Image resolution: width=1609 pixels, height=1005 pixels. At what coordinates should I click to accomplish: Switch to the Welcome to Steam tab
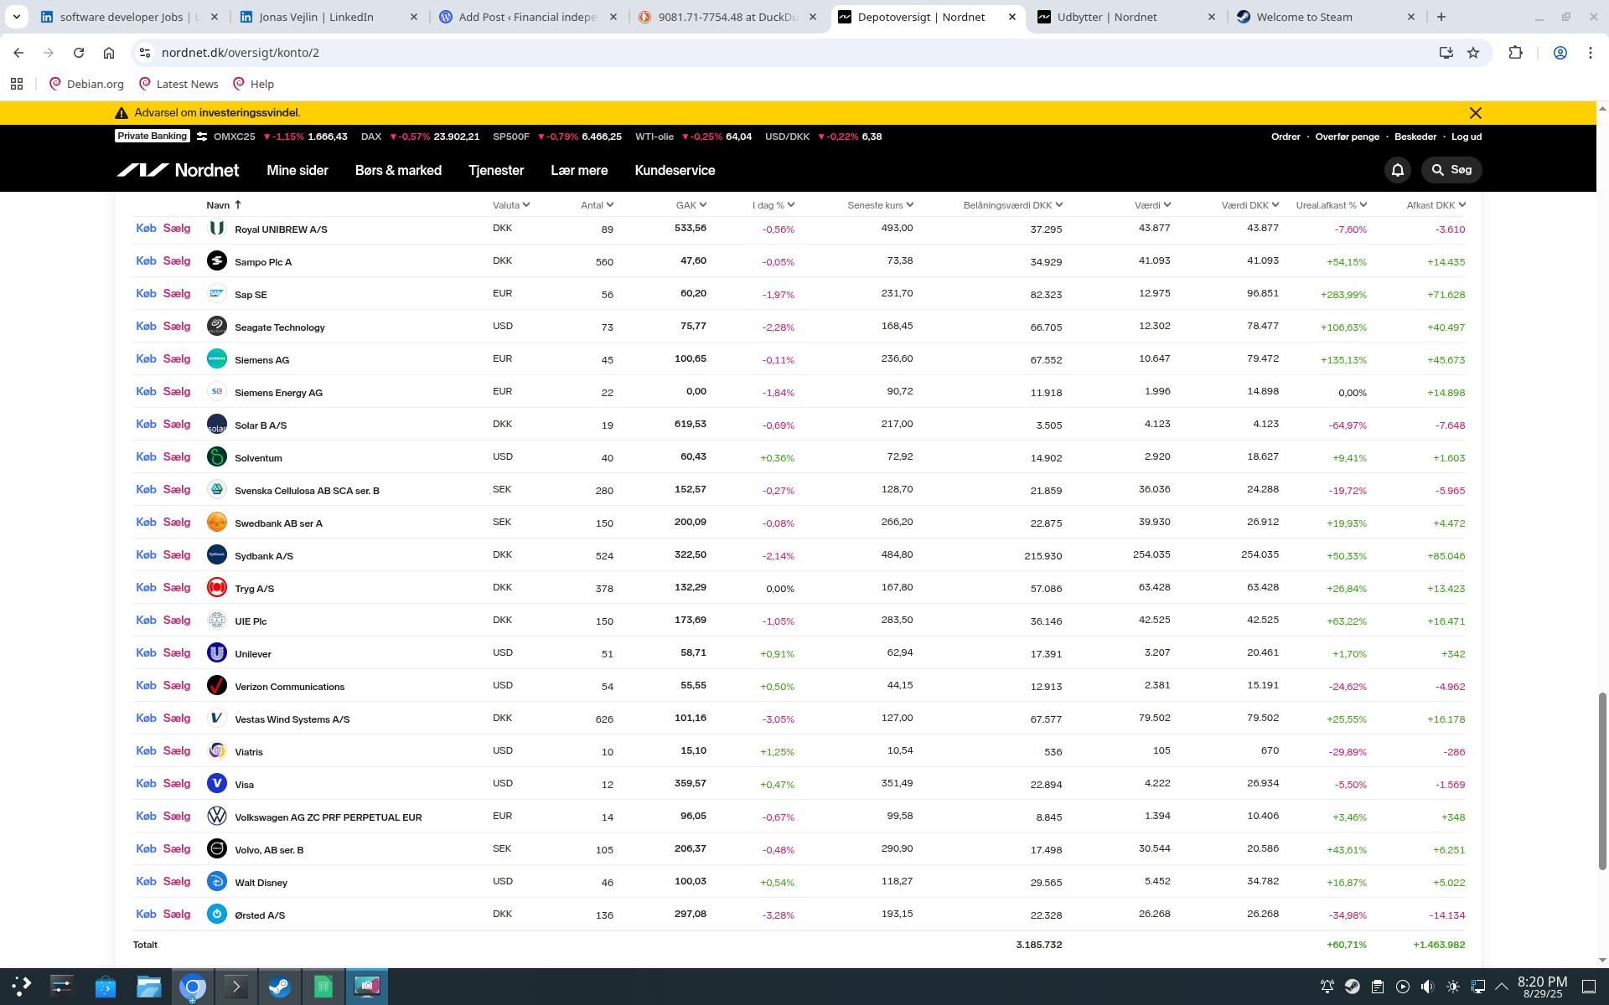(1326, 17)
